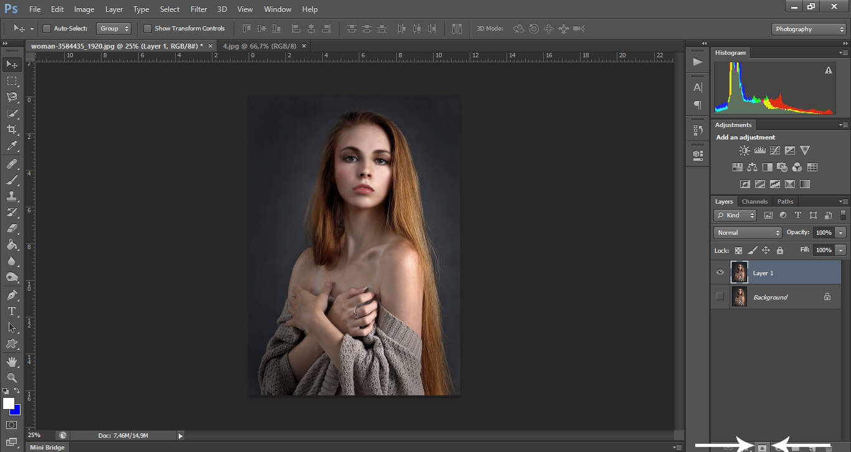851x452 pixels.
Task: Select the Hand tool
Action: (12, 362)
